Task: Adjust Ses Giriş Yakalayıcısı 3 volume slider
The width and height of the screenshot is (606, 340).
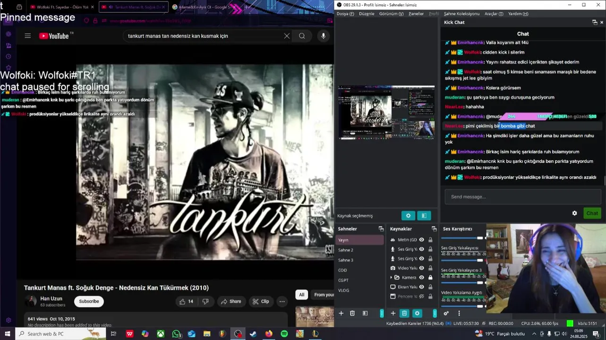Action: pyautogui.click(x=463, y=282)
